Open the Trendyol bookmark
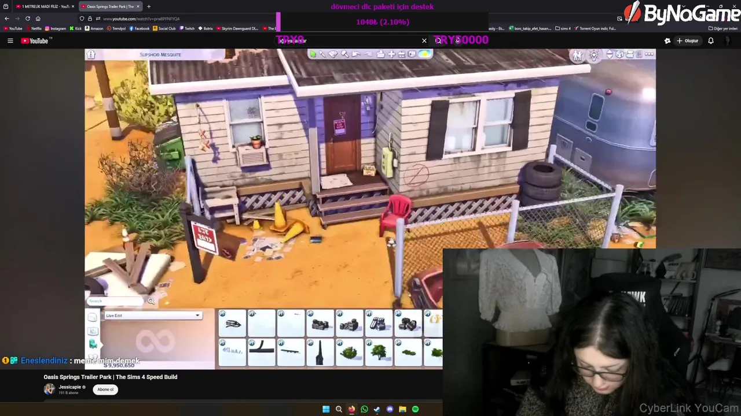 point(116,28)
